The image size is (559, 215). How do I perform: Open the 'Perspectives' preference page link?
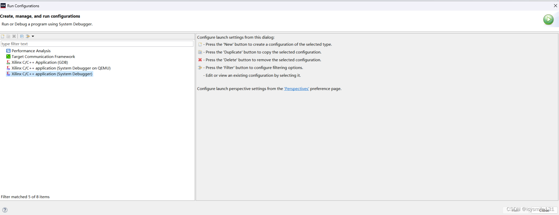tap(296, 89)
